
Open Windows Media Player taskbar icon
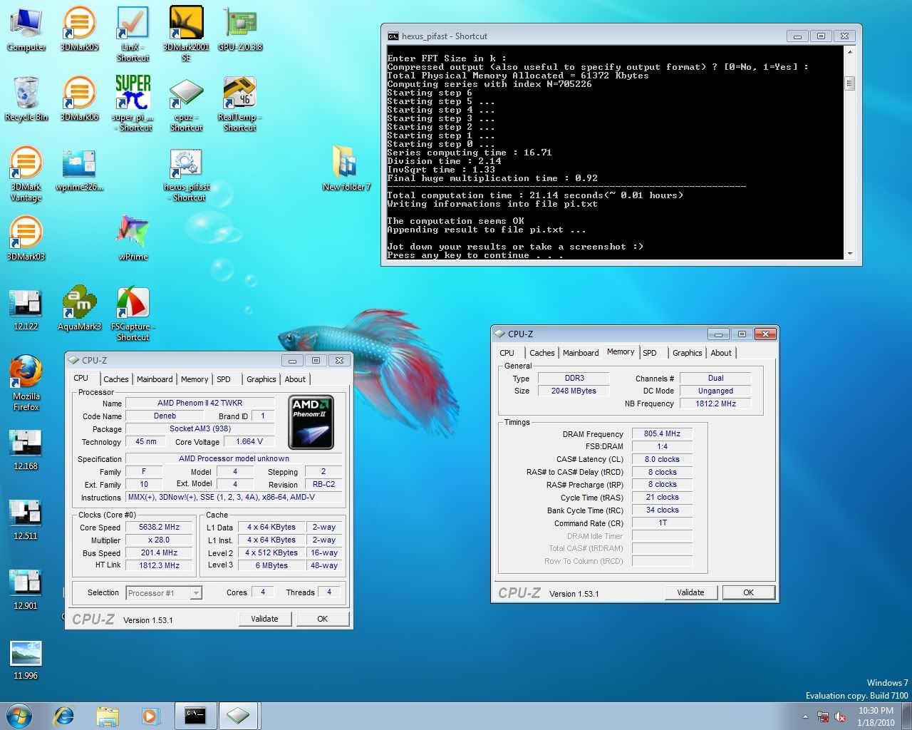point(150,716)
